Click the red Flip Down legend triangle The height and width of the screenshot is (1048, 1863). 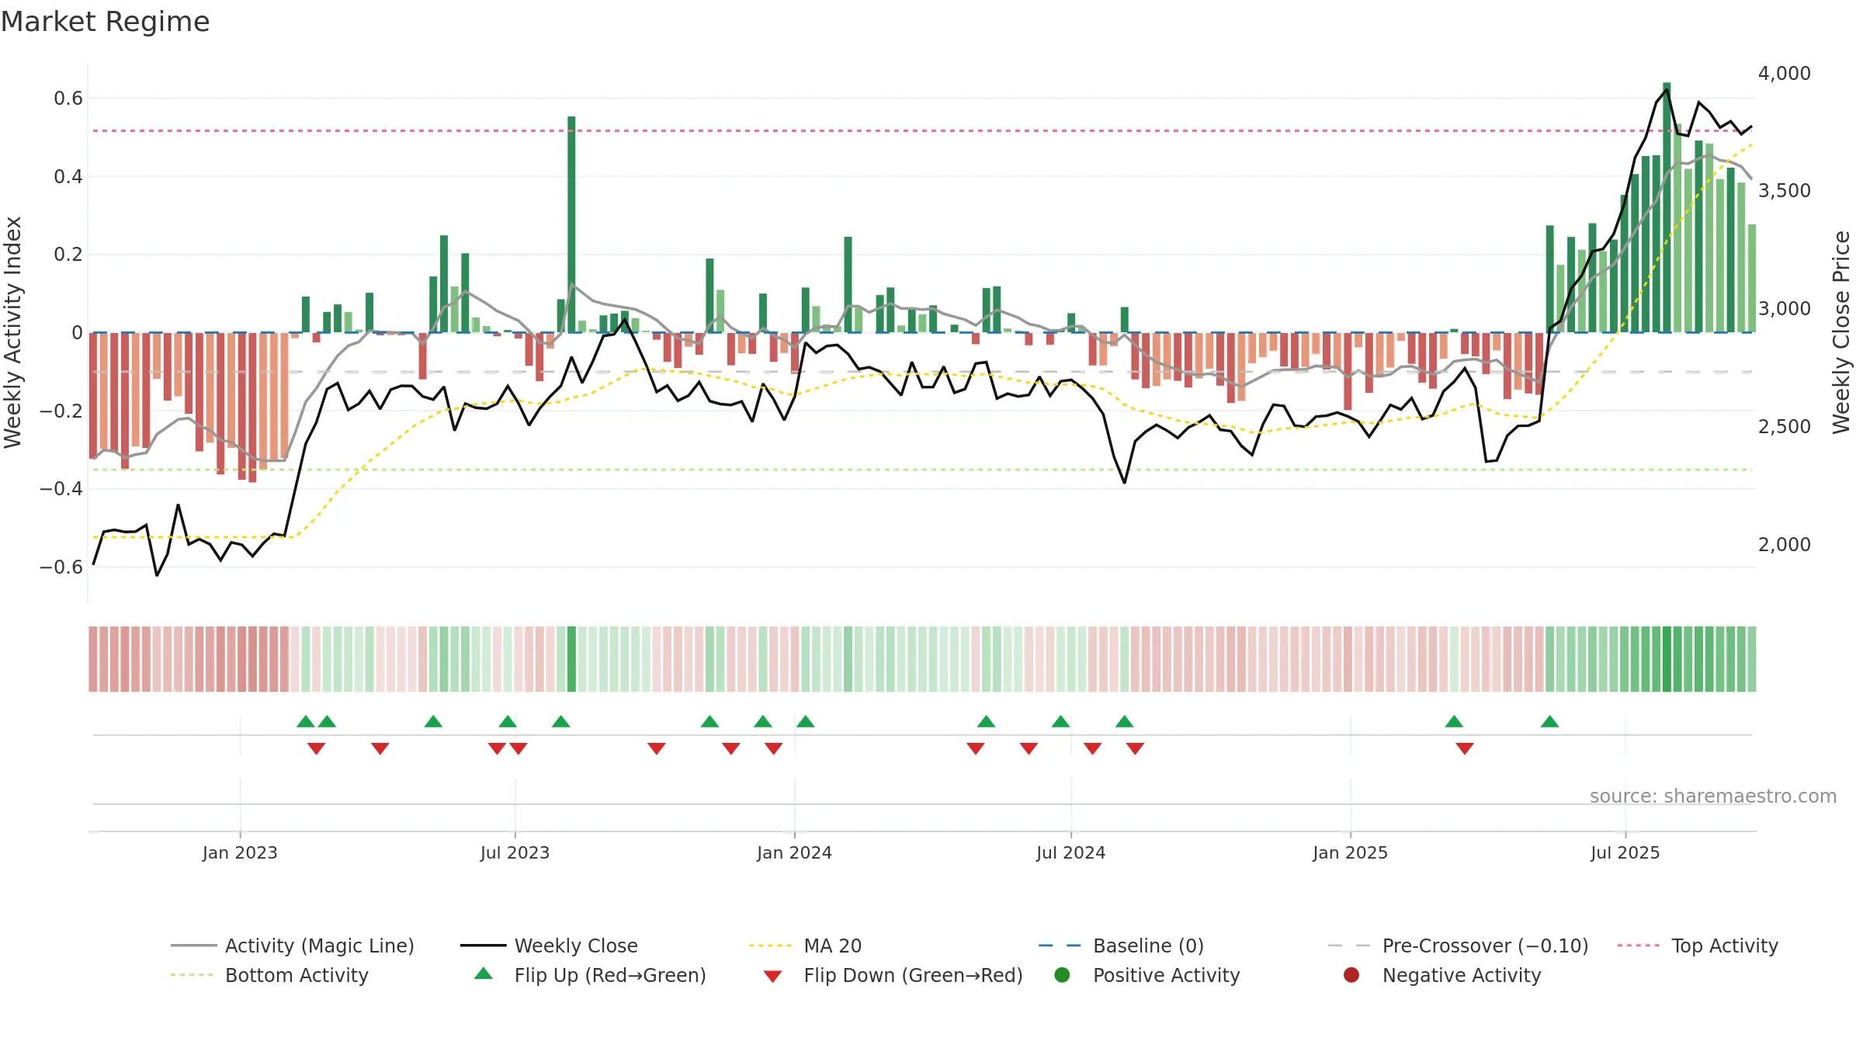coord(772,977)
